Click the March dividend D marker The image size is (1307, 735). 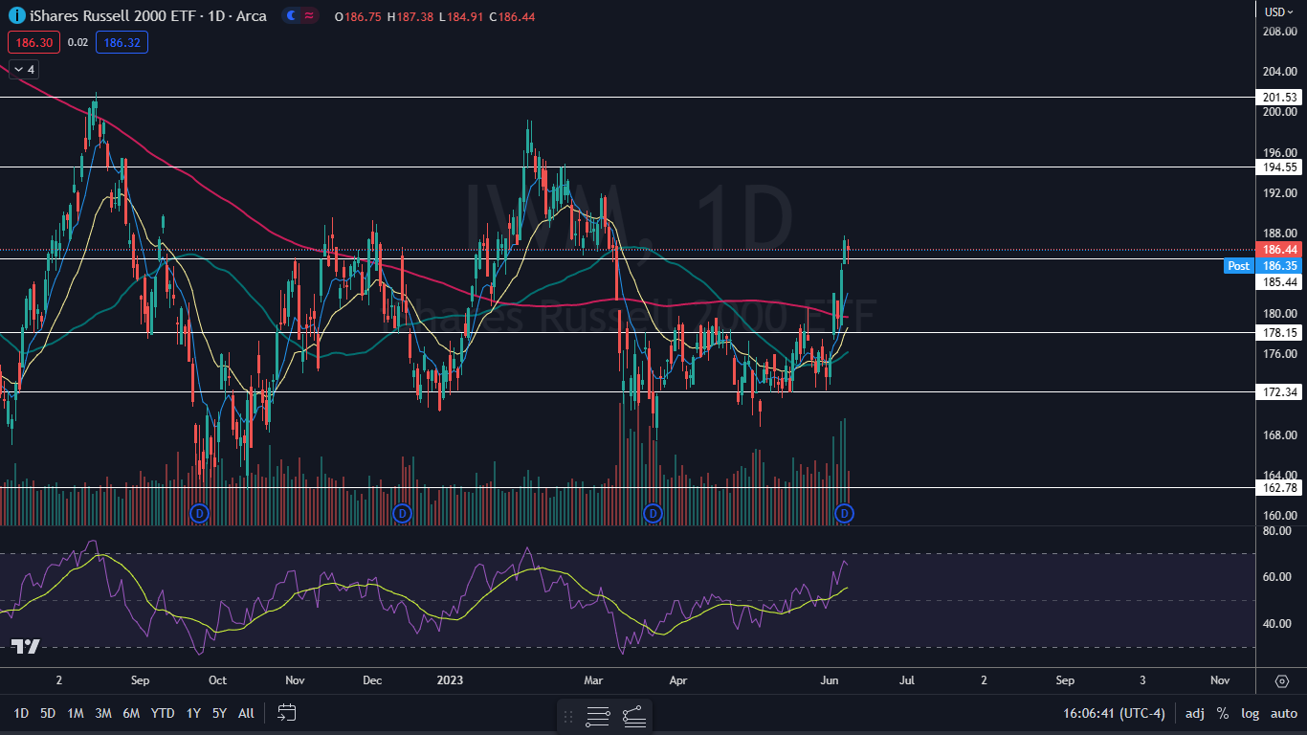click(653, 513)
